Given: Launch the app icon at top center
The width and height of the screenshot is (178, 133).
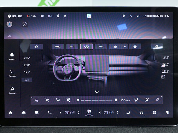Looking at the screenshot, I should (x=89, y=16).
